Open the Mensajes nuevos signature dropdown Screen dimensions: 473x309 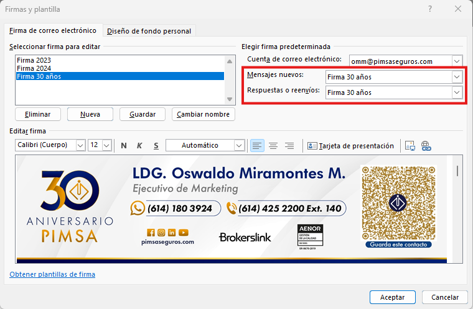[x=457, y=77]
